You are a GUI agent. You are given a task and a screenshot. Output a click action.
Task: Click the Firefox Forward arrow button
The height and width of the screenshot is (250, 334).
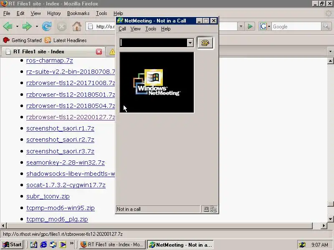27,27
